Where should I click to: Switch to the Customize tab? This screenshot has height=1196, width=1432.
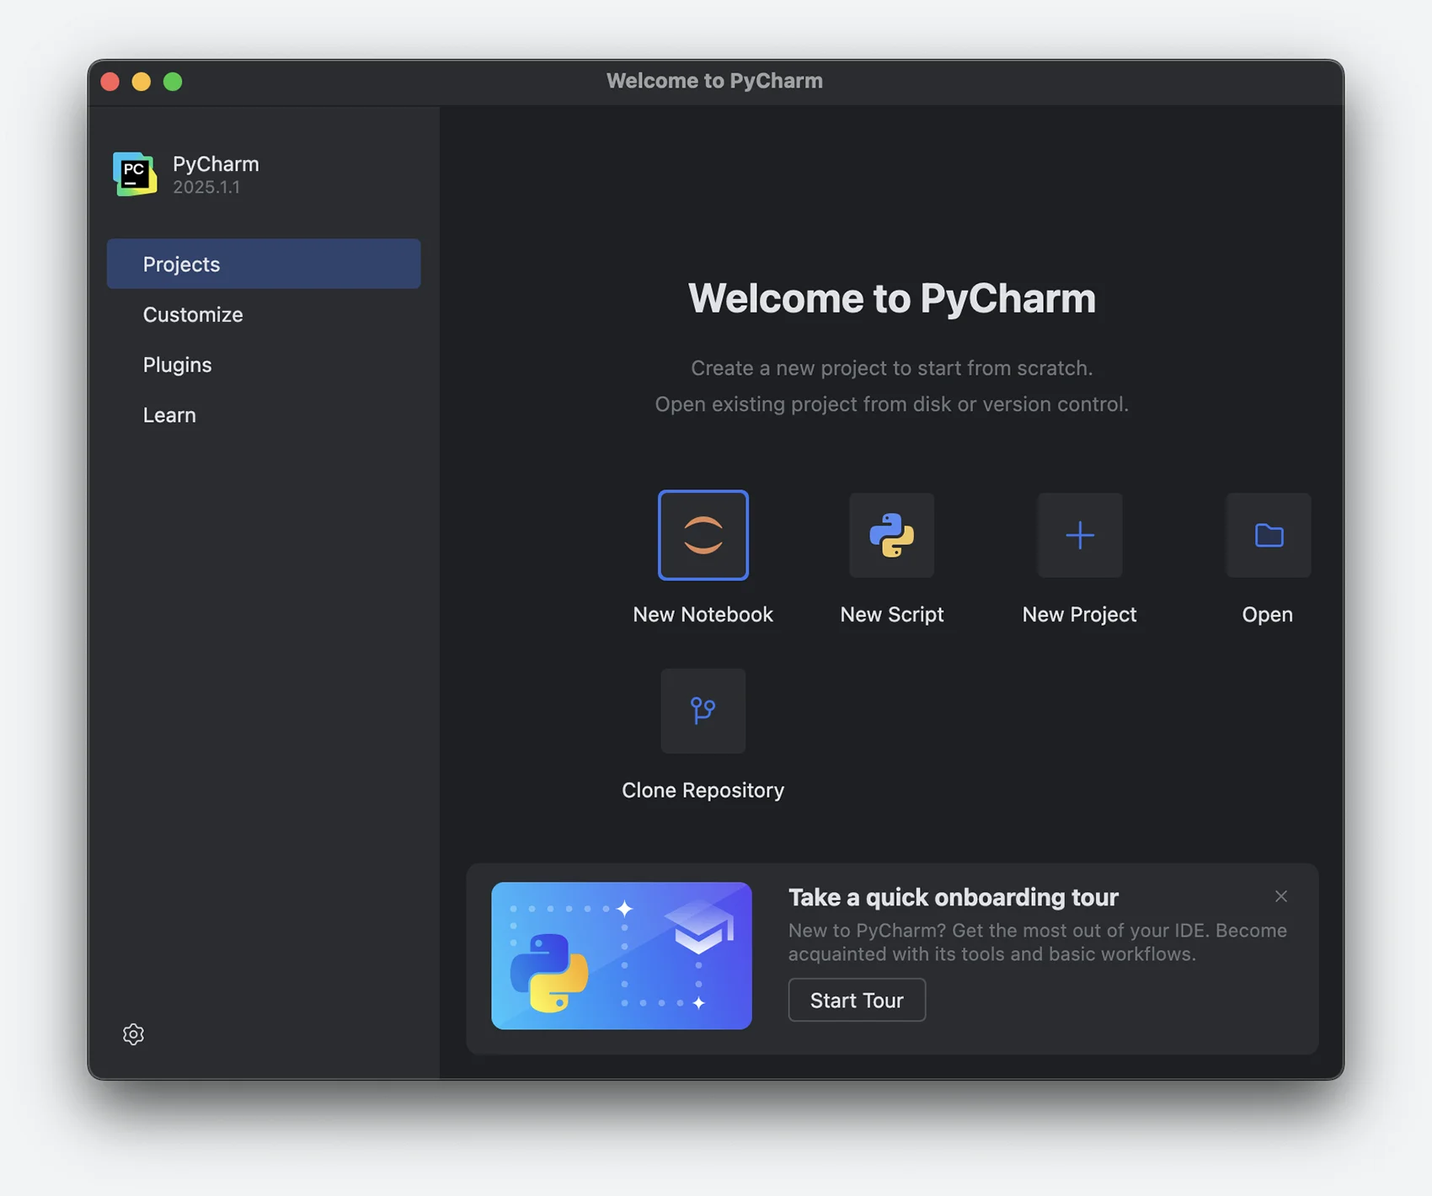[x=264, y=314]
